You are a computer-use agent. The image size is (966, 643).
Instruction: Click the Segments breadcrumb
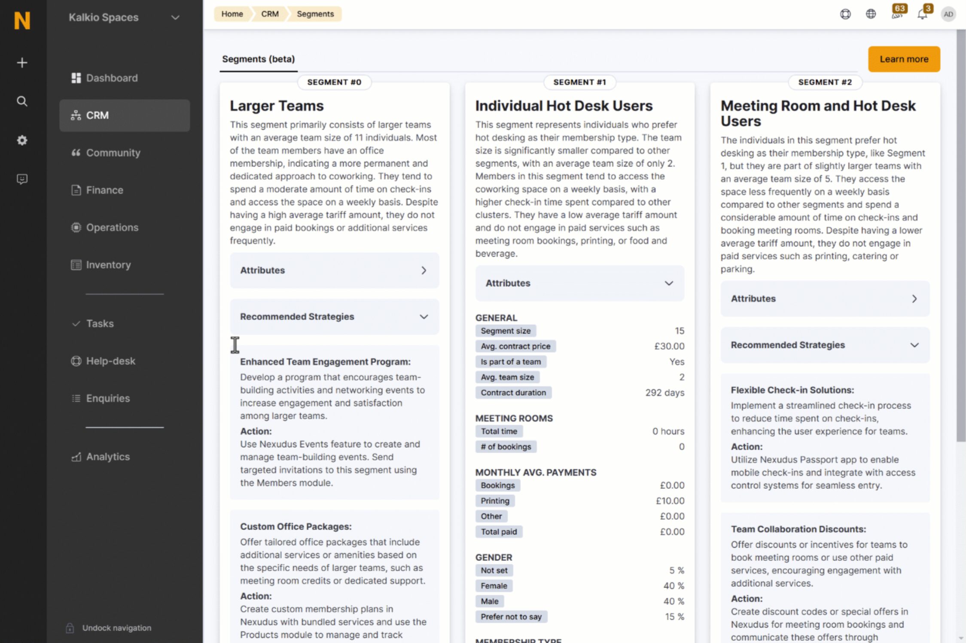click(x=315, y=14)
